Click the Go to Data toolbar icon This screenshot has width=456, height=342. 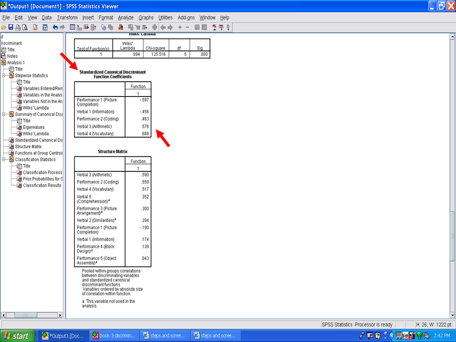[x=73, y=28]
